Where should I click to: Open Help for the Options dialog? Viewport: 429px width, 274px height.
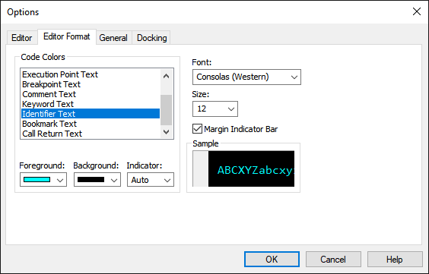point(395,259)
